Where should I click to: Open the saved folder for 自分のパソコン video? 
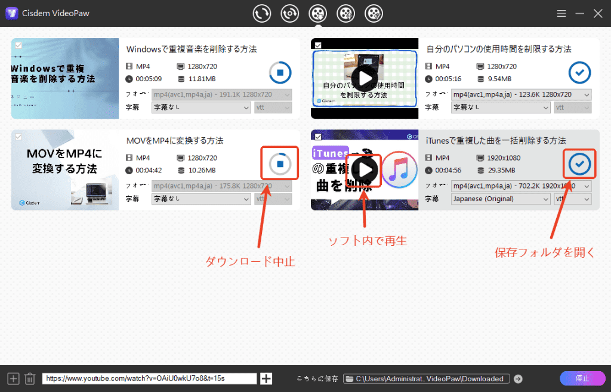[x=579, y=72]
